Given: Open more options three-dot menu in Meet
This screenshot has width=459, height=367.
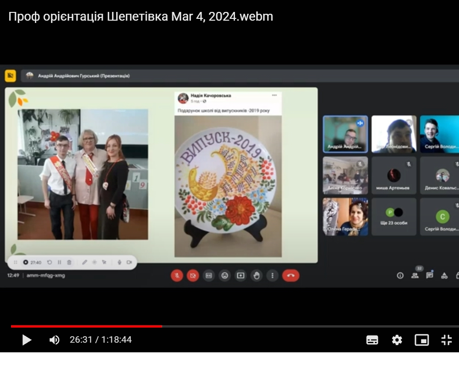Looking at the screenshot, I should point(273,275).
